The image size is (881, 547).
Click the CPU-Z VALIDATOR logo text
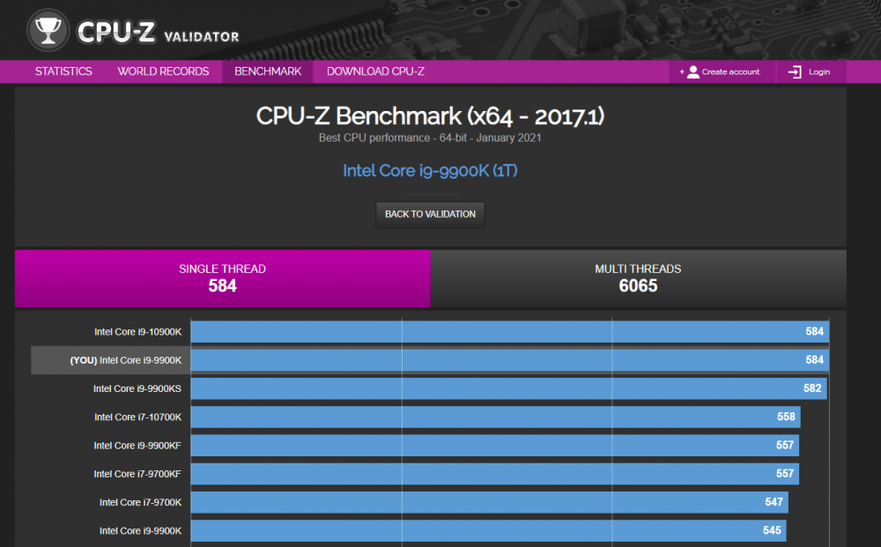(x=158, y=32)
